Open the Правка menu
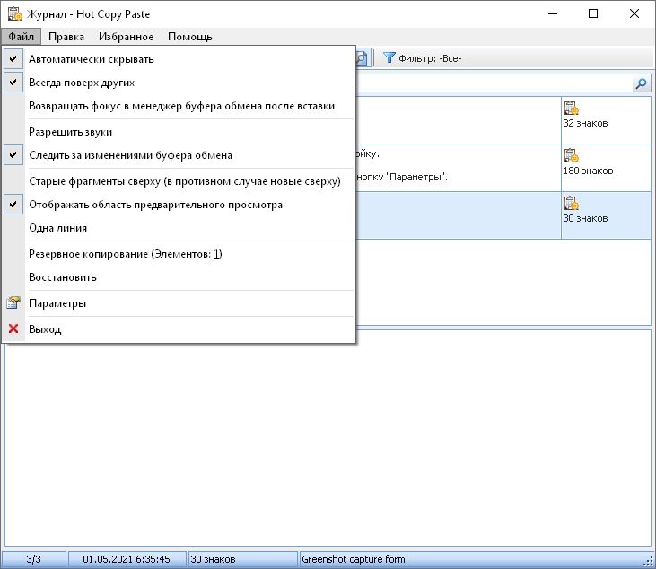Screen dimensions: 656x569 [x=66, y=37]
